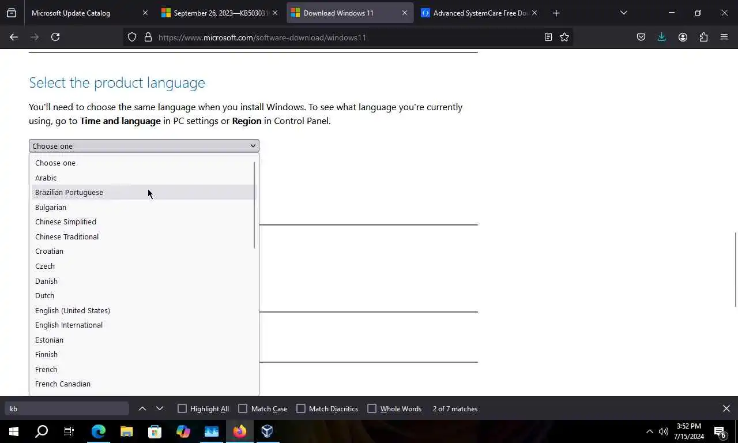Screen dimensions: 738x443
Task: Open Windows Start menu
Action: pos(14,431)
